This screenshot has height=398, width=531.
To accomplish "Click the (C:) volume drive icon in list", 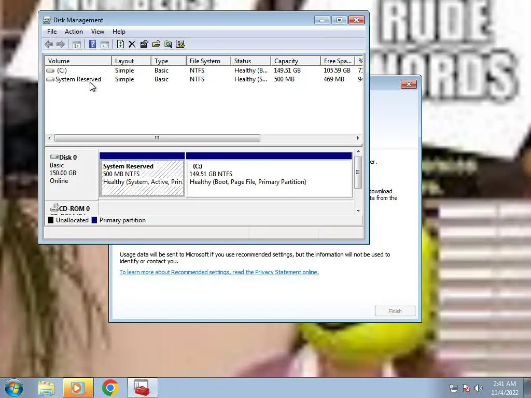I will [50, 70].
